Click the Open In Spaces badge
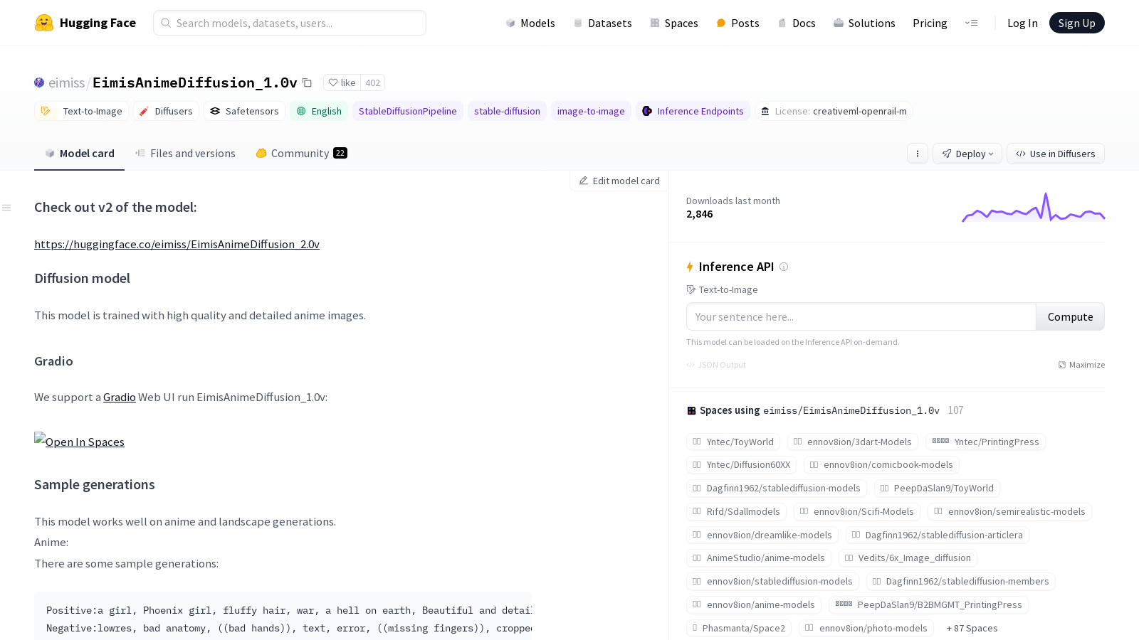The image size is (1139, 640). (x=79, y=441)
